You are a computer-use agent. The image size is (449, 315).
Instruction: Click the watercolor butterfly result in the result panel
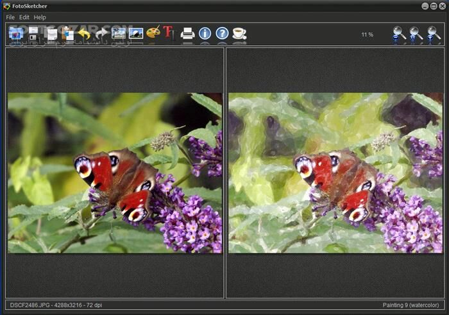[335, 173]
